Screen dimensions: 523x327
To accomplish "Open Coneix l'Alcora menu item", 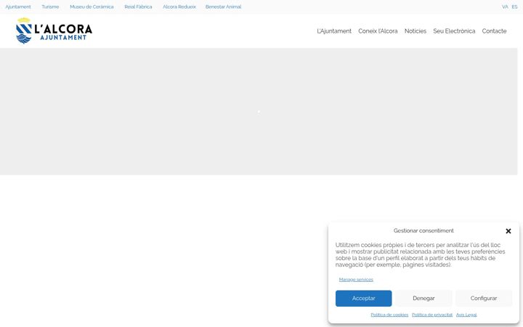I will [378, 31].
